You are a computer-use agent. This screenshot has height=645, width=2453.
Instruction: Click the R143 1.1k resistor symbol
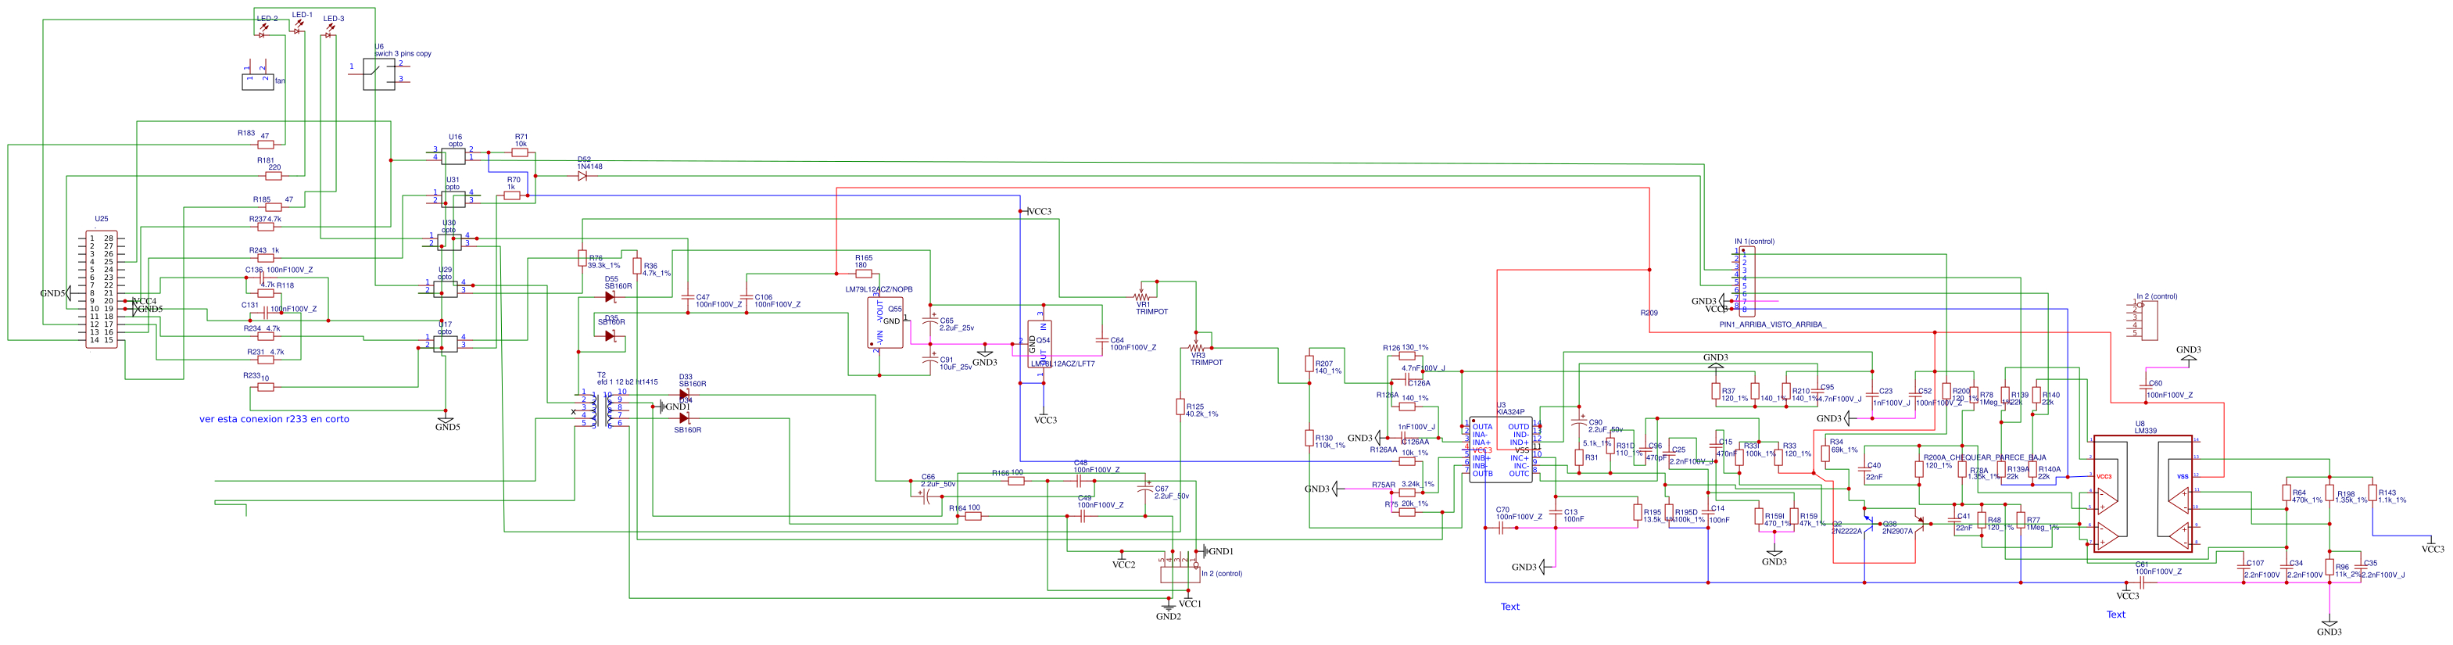(2370, 493)
